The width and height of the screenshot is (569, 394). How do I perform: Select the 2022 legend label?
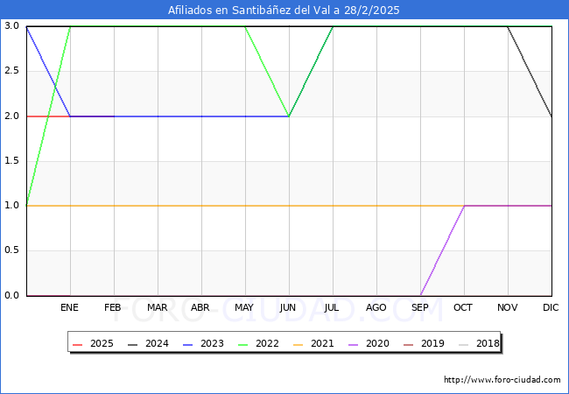click(267, 343)
